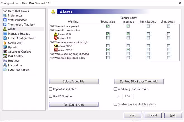Click the Send Test Report icon
The image size is (184, 122).
5,70
